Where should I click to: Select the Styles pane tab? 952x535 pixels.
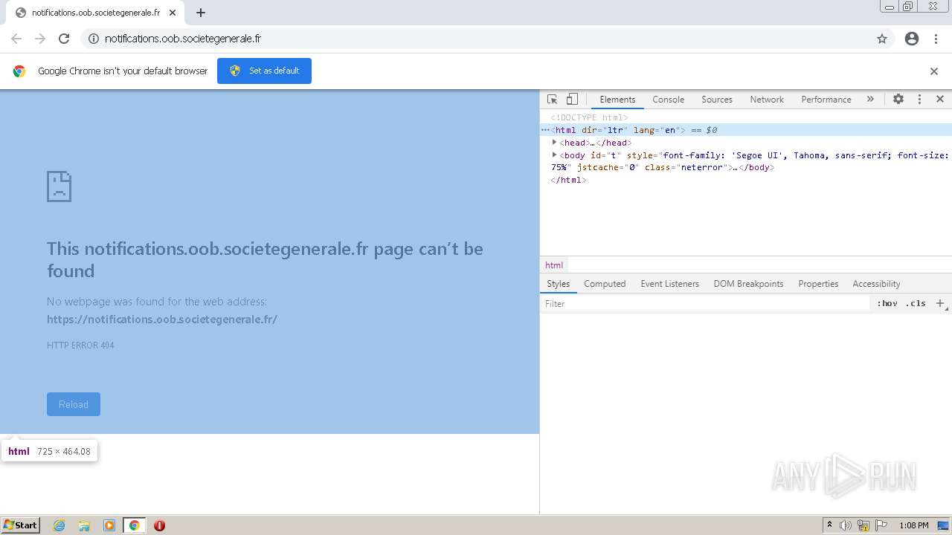(x=558, y=284)
